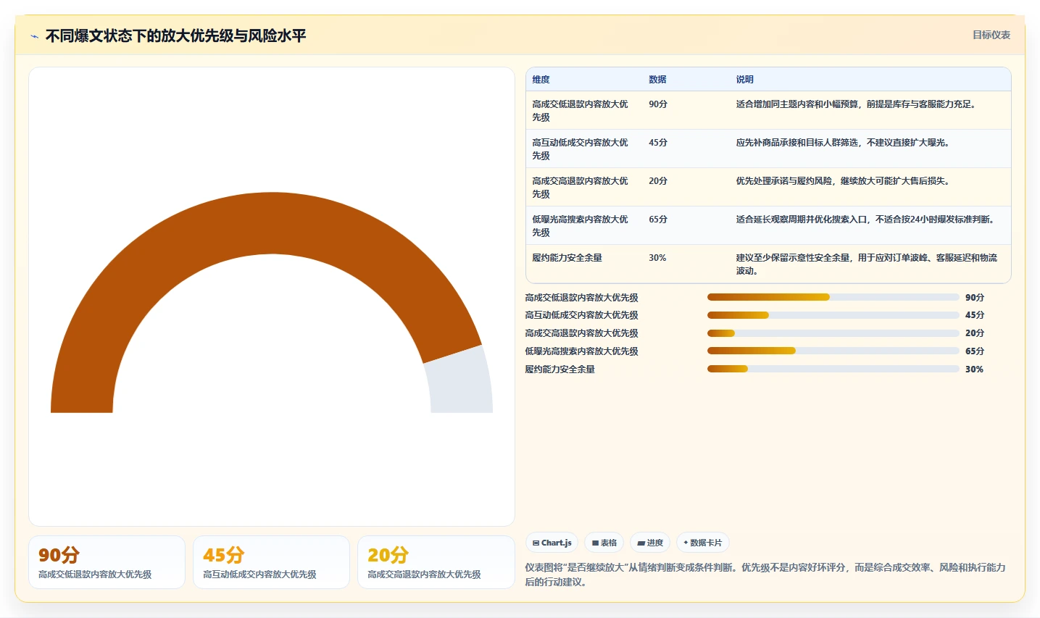This screenshot has height=618, width=1040.
Task: Click the Chart.js tag chip
Action: [x=552, y=543]
